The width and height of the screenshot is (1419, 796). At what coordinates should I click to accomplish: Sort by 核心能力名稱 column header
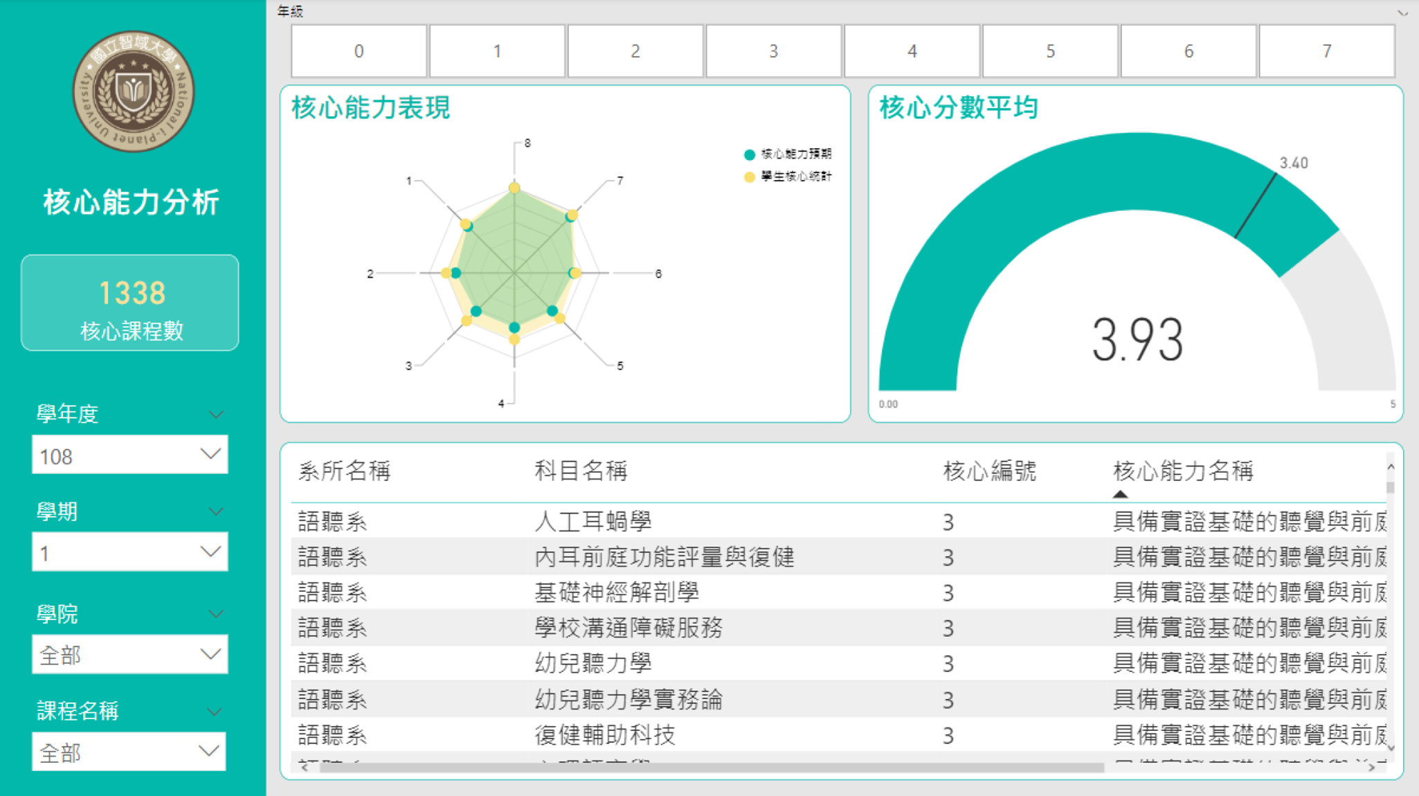pyautogui.click(x=1183, y=471)
